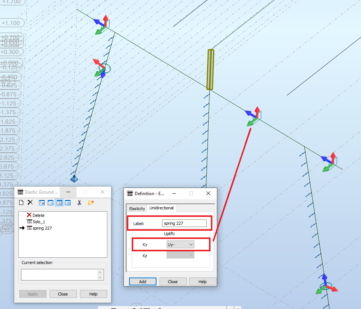The height and width of the screenshot is (309, 361).
Task: Click the Current selection input field
Action: pyautogui.click(x=59, y=275)
